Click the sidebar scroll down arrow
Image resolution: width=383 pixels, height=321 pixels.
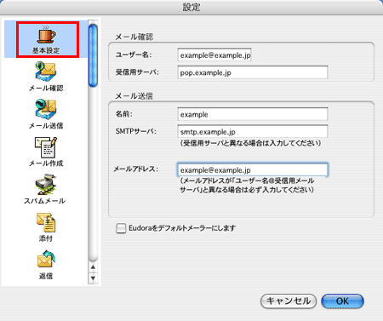pos(93,278)
